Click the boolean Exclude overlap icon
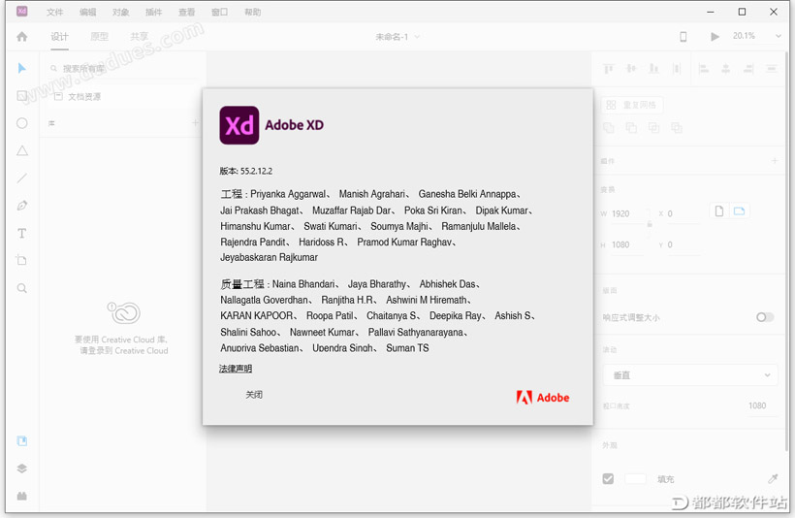 click(677, 128)
